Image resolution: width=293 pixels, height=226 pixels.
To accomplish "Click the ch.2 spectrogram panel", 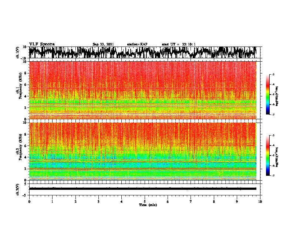I will point(143,151).
